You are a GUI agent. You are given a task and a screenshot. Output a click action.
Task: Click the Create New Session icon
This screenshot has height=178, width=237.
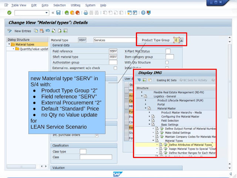point(129,13)
